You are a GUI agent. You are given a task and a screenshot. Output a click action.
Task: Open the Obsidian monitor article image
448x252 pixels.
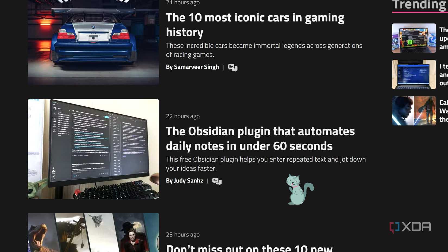tap(93, 149)
